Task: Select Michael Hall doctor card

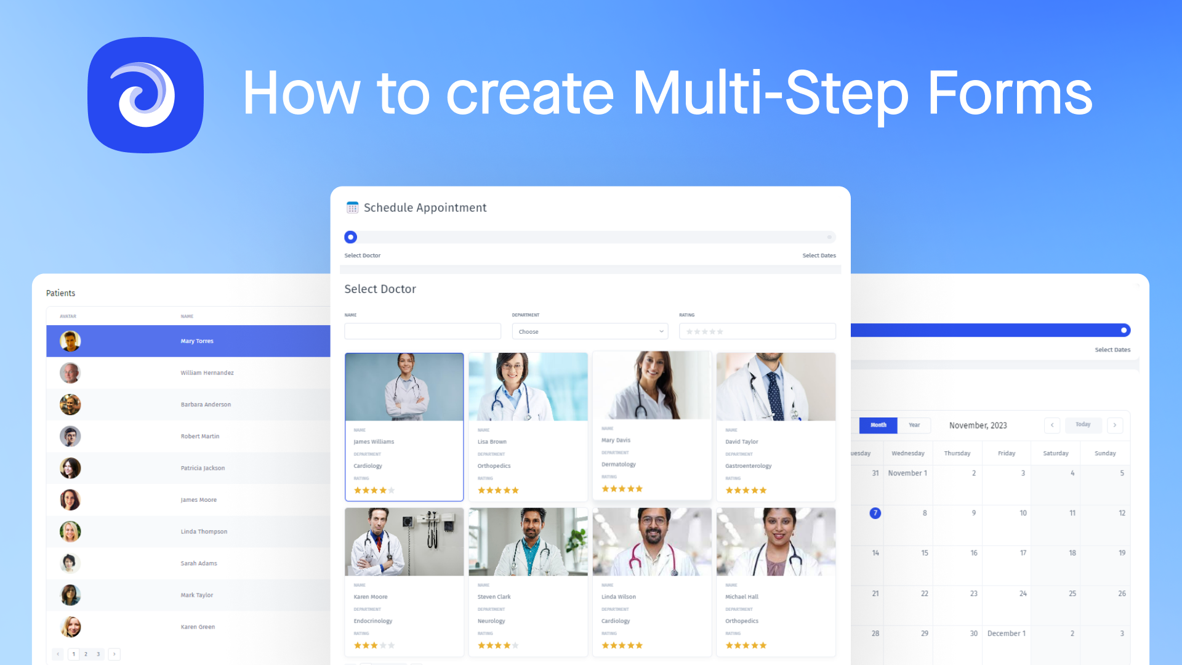Action: [x=774, y=580]
